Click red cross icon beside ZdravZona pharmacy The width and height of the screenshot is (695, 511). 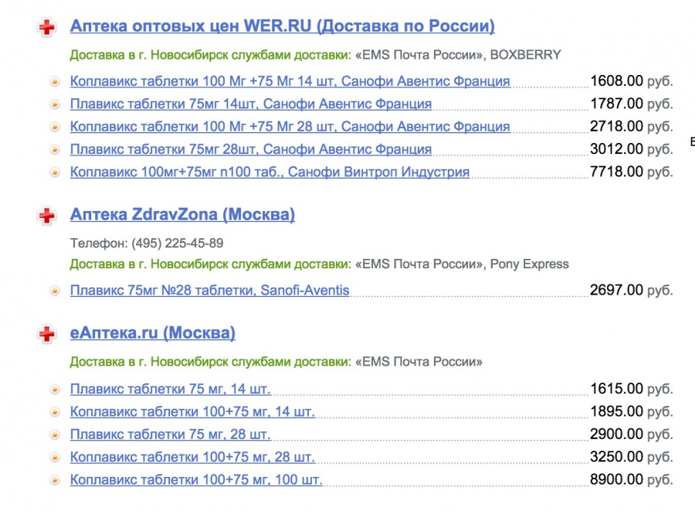(48, 216)
